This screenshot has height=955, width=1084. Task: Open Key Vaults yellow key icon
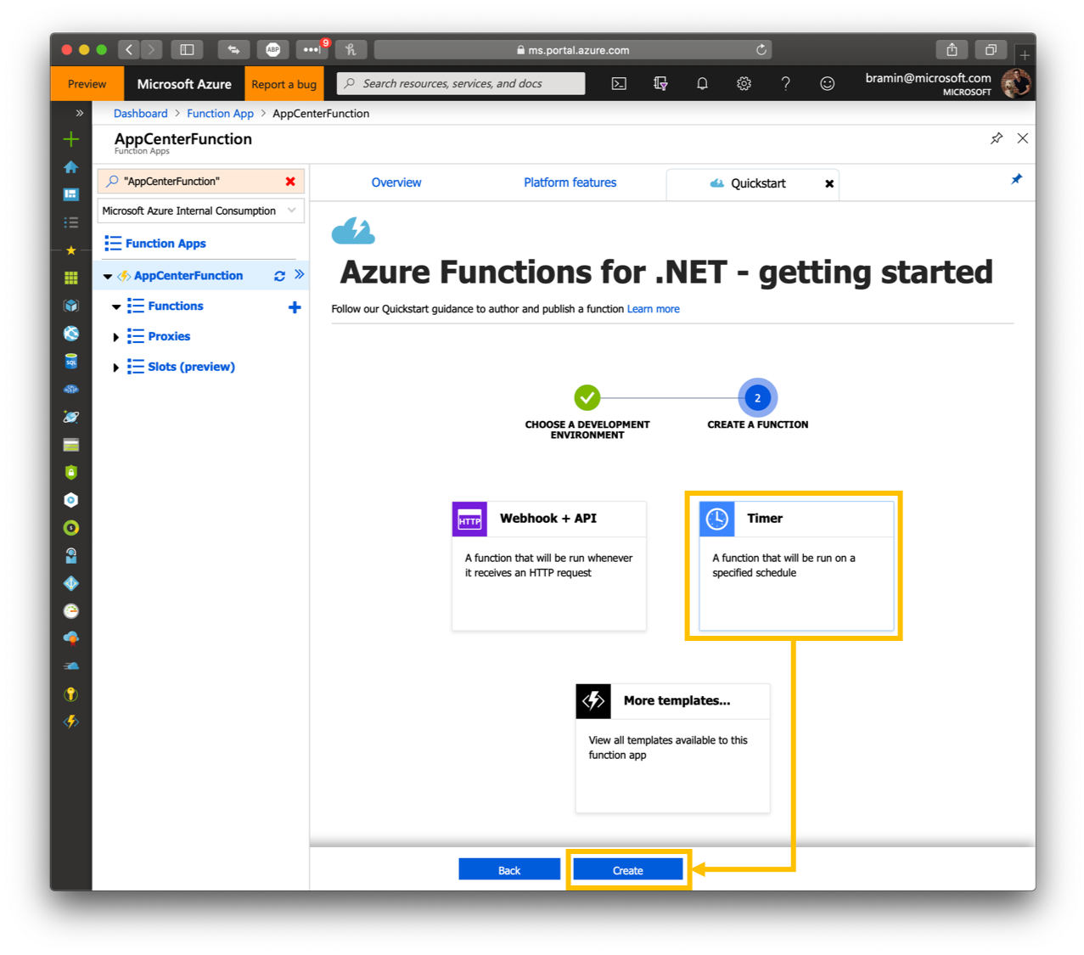point(71,694)
